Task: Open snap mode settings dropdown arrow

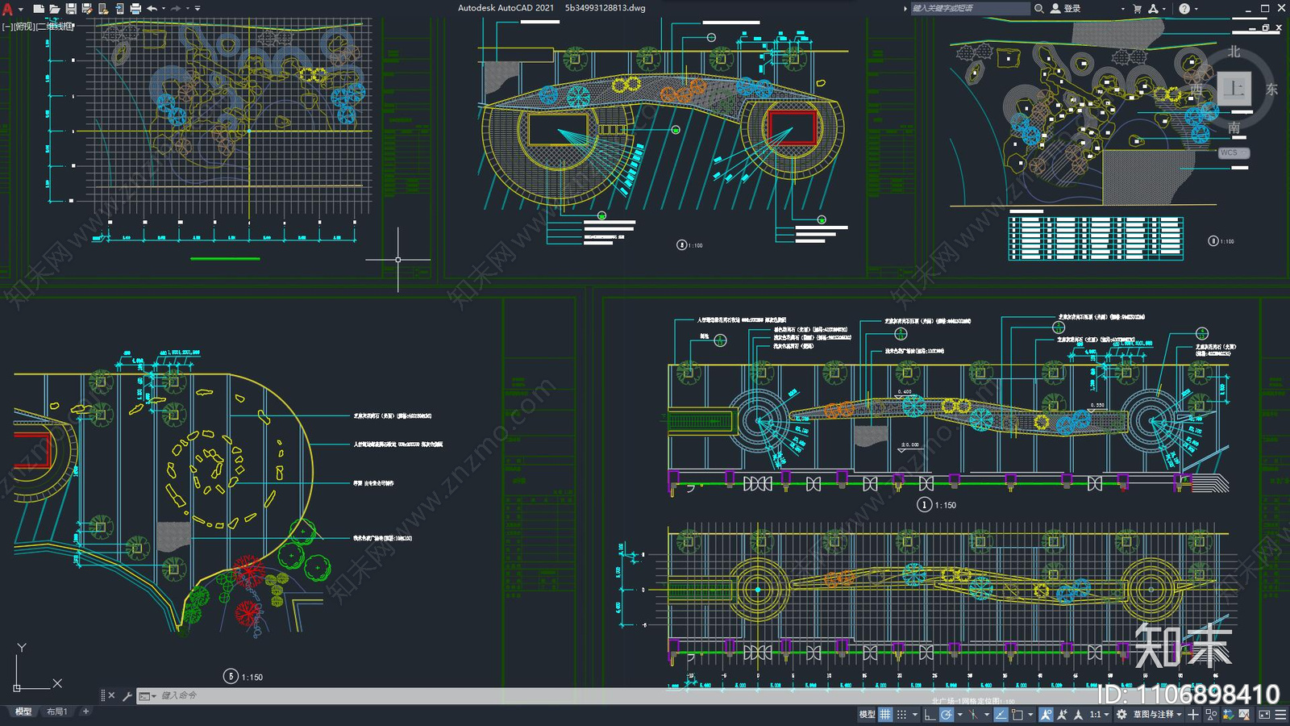Action: (x=915, y=714)
